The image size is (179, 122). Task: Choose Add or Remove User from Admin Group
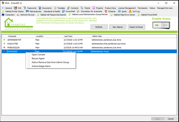(x=50, y=62)
